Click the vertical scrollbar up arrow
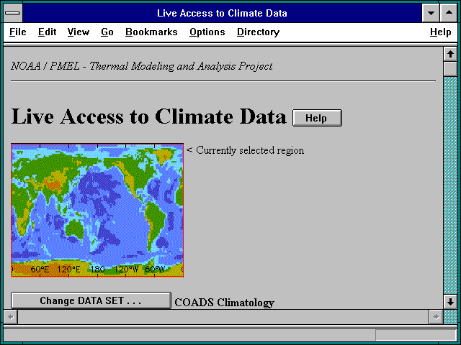Viewport: 461px width, 345px height. coord(450,54)
